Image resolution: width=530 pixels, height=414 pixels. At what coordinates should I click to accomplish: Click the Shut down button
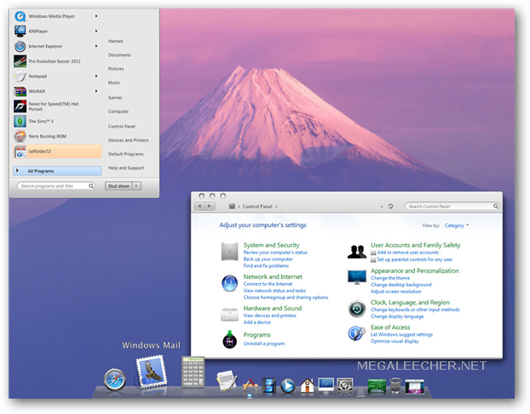118,186
